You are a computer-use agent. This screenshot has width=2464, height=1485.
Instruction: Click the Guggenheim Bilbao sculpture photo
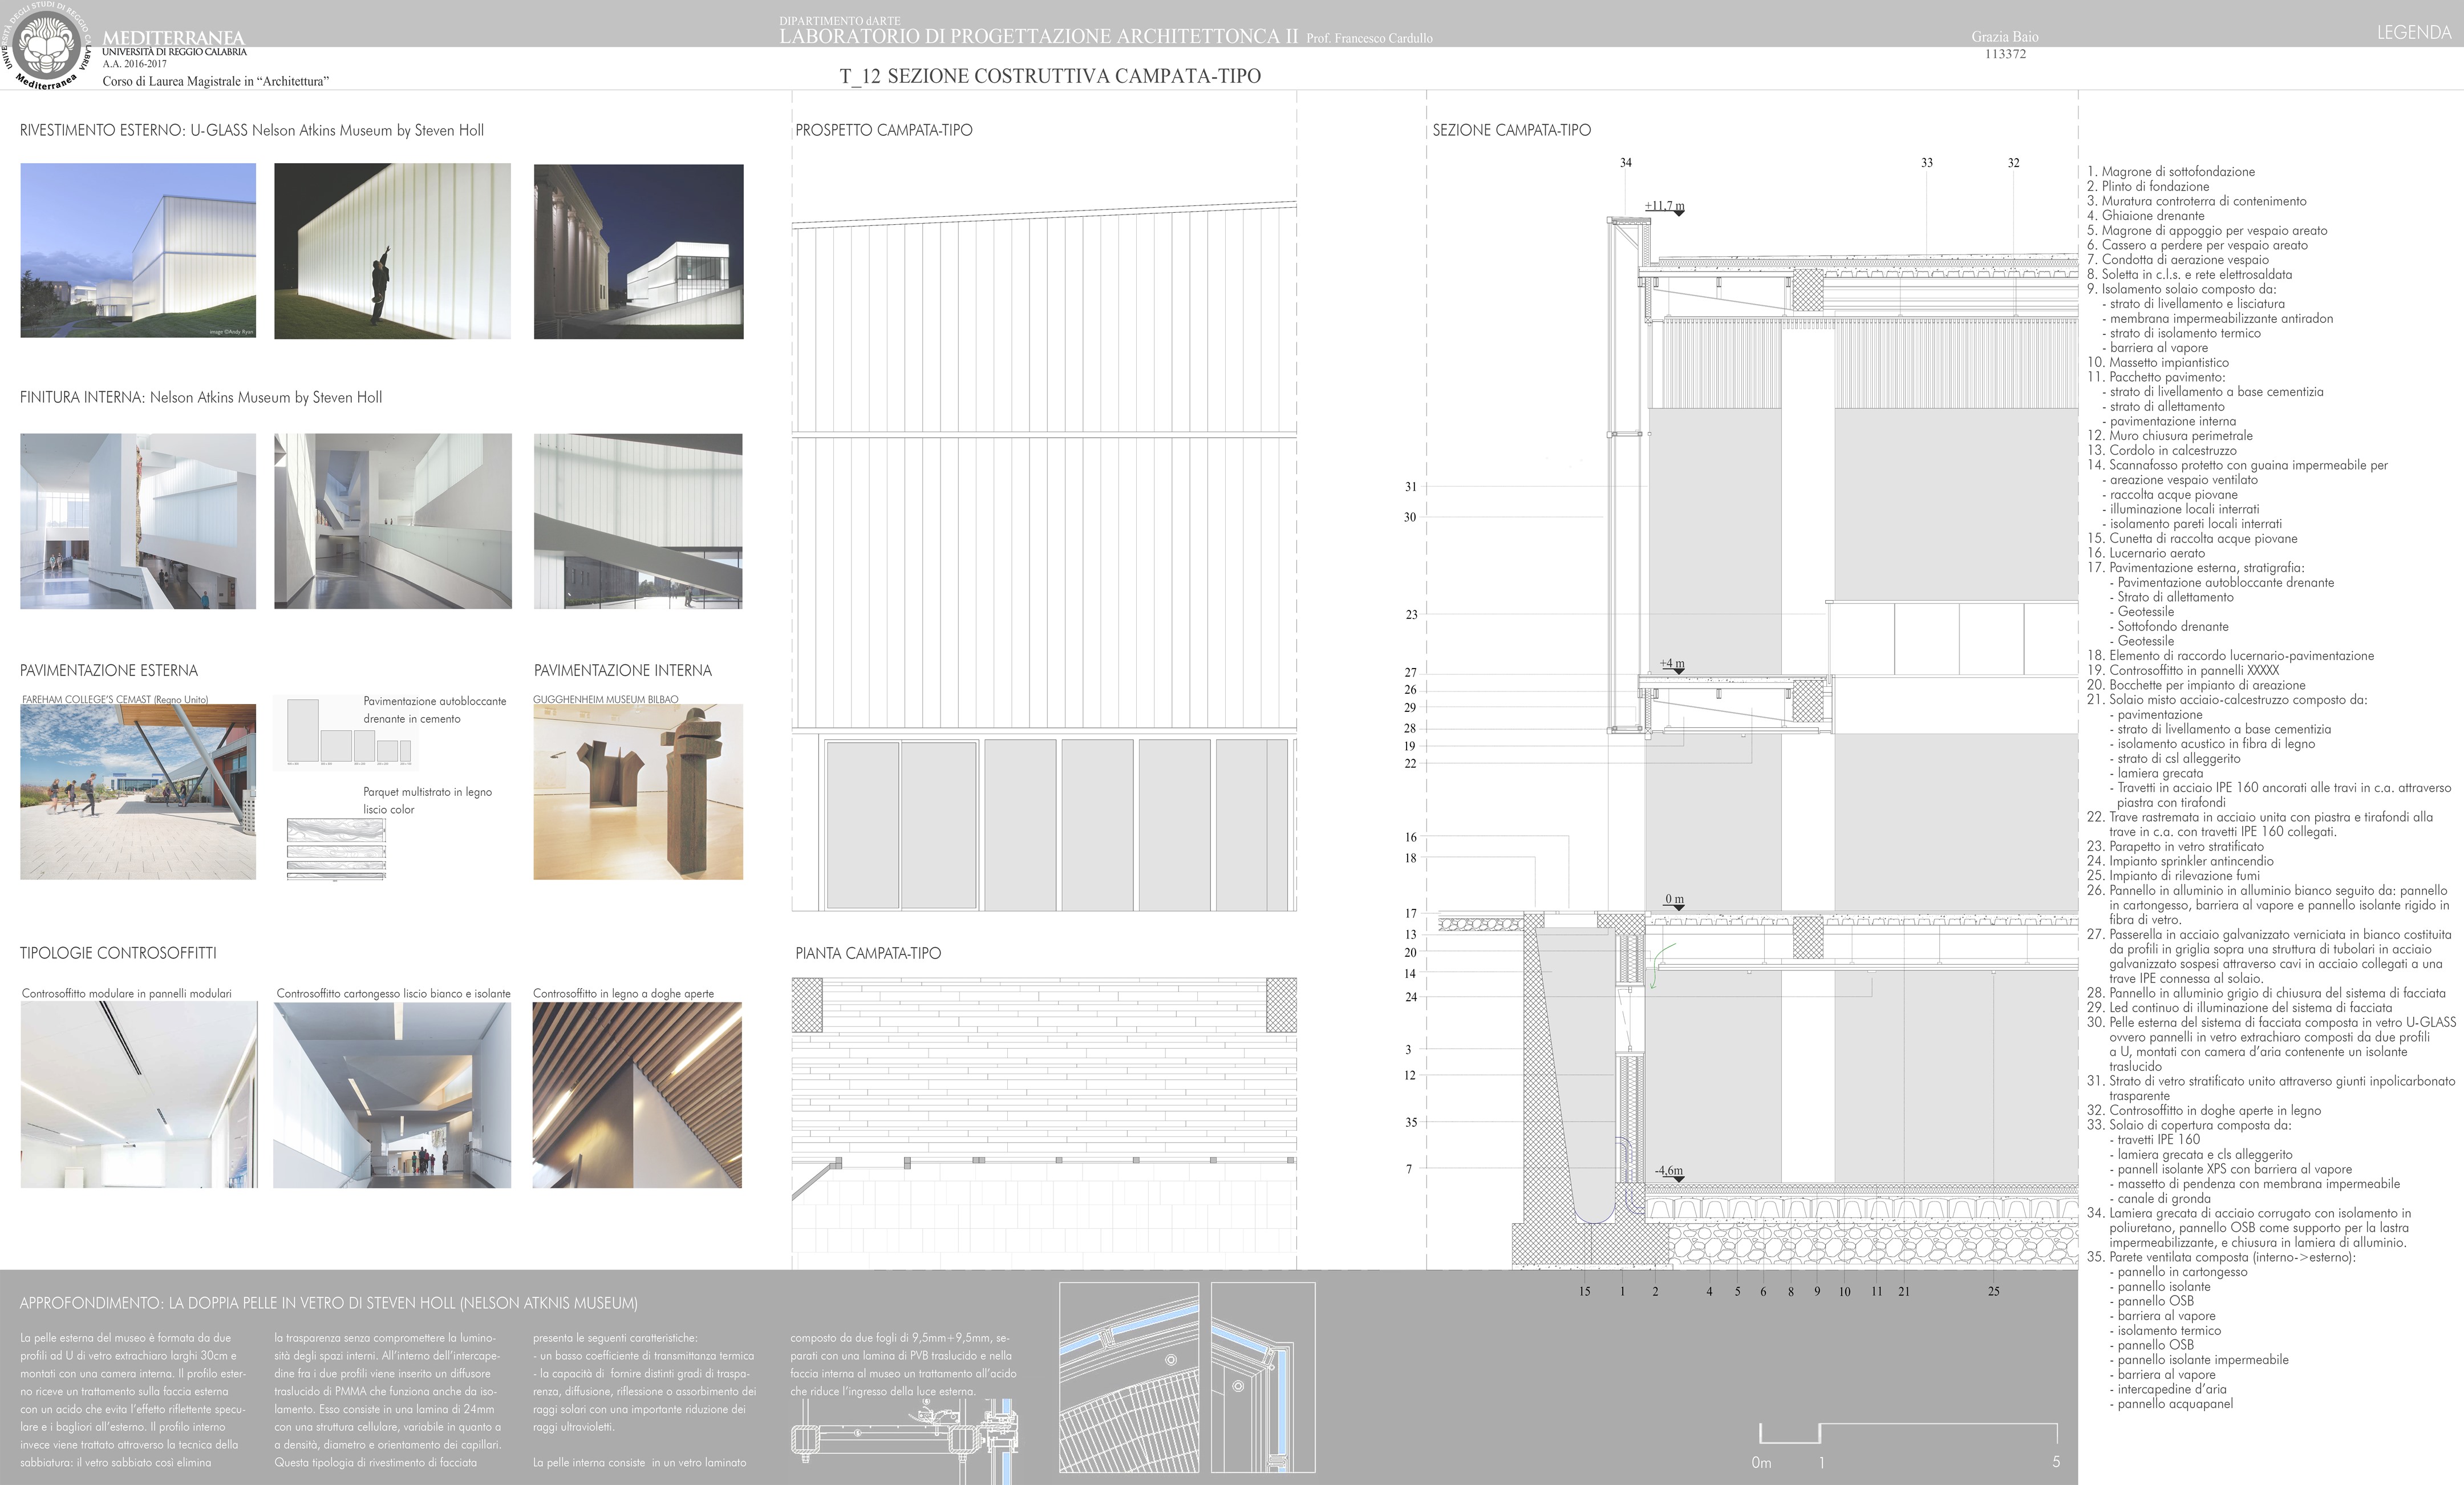[x=638, y=791]
